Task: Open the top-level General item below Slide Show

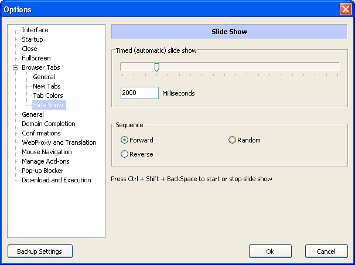Action: pyautogui.click(x=33, y=114)
